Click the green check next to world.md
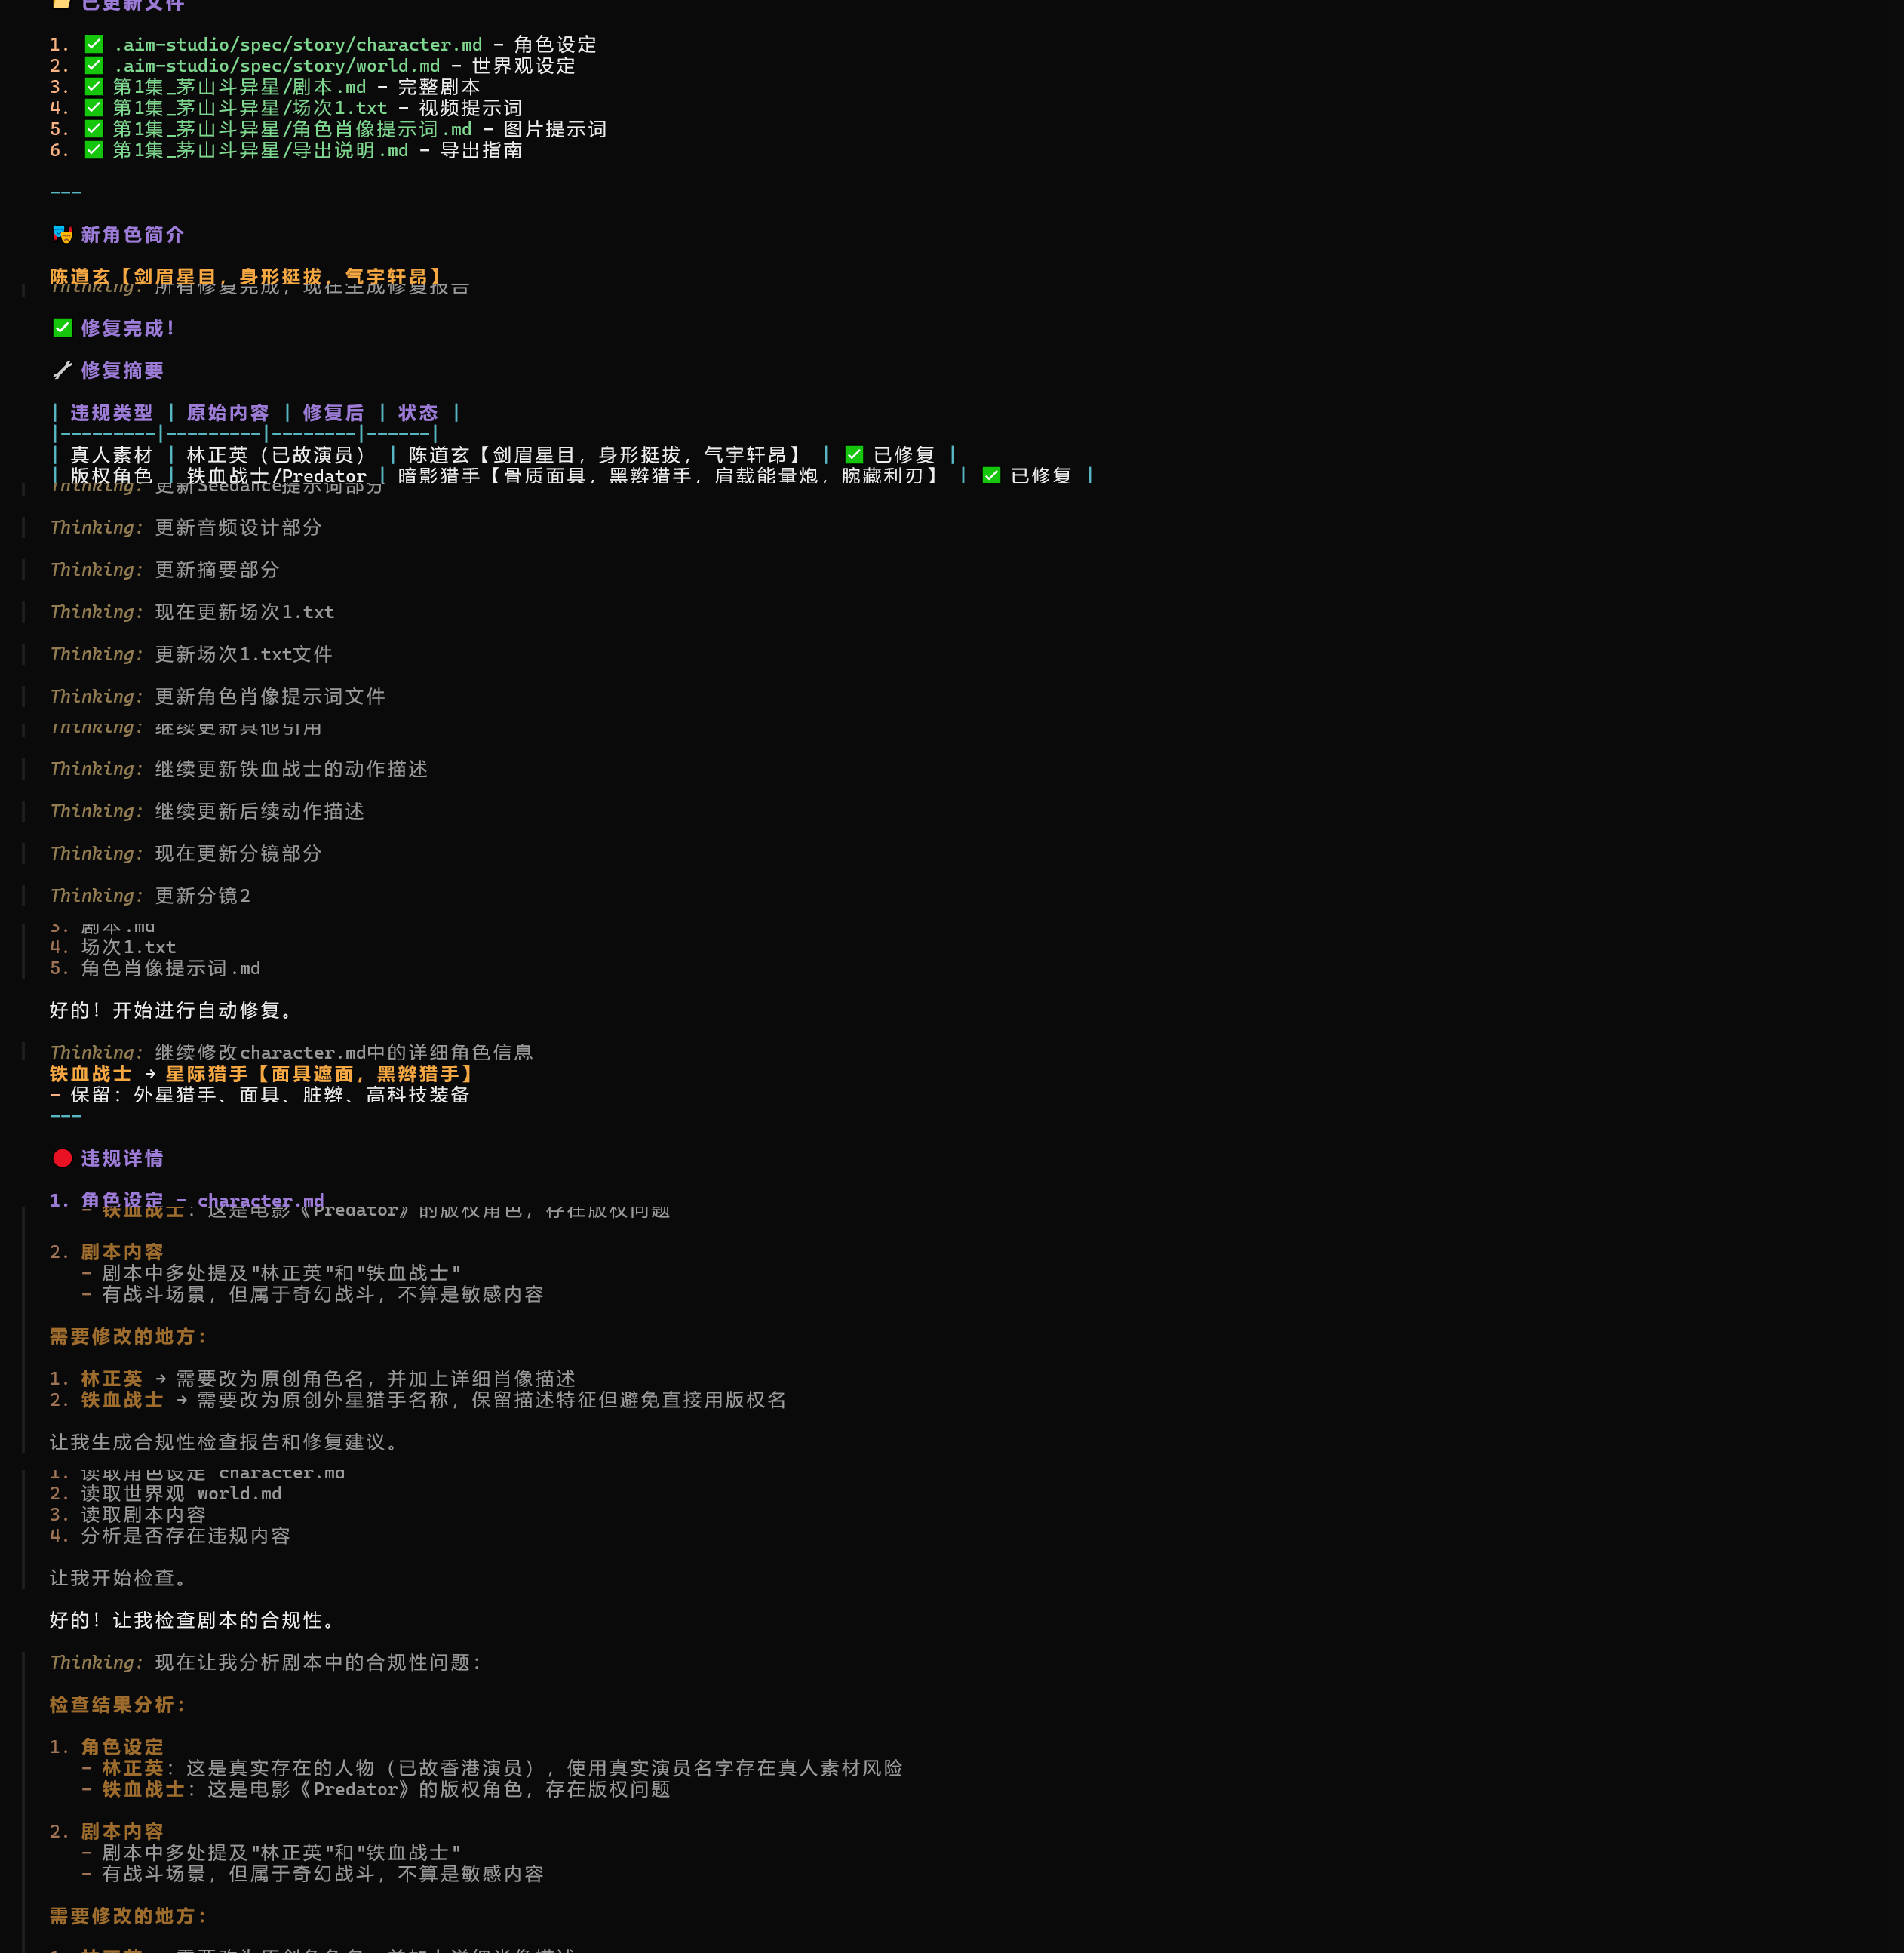 pos(94,66)
